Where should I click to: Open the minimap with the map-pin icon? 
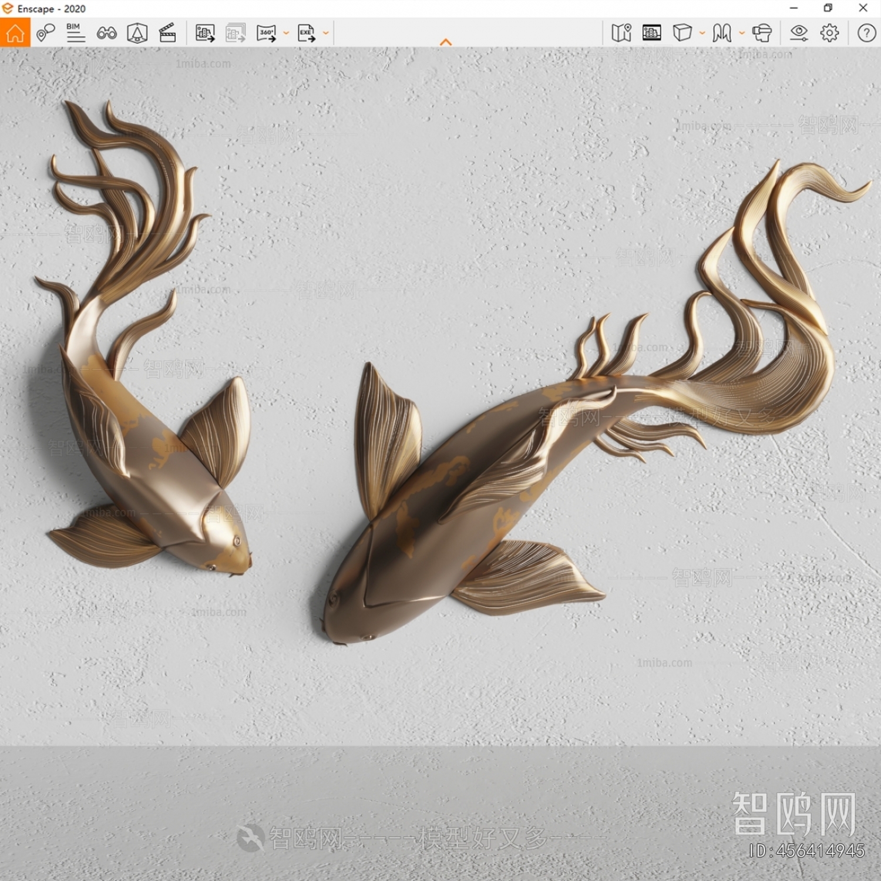[621, 33]
